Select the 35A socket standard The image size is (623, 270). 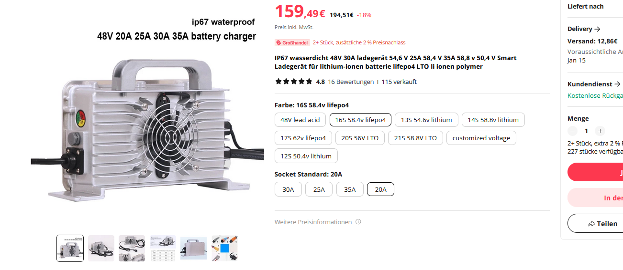pyautogui.click(x=350, y=189)
